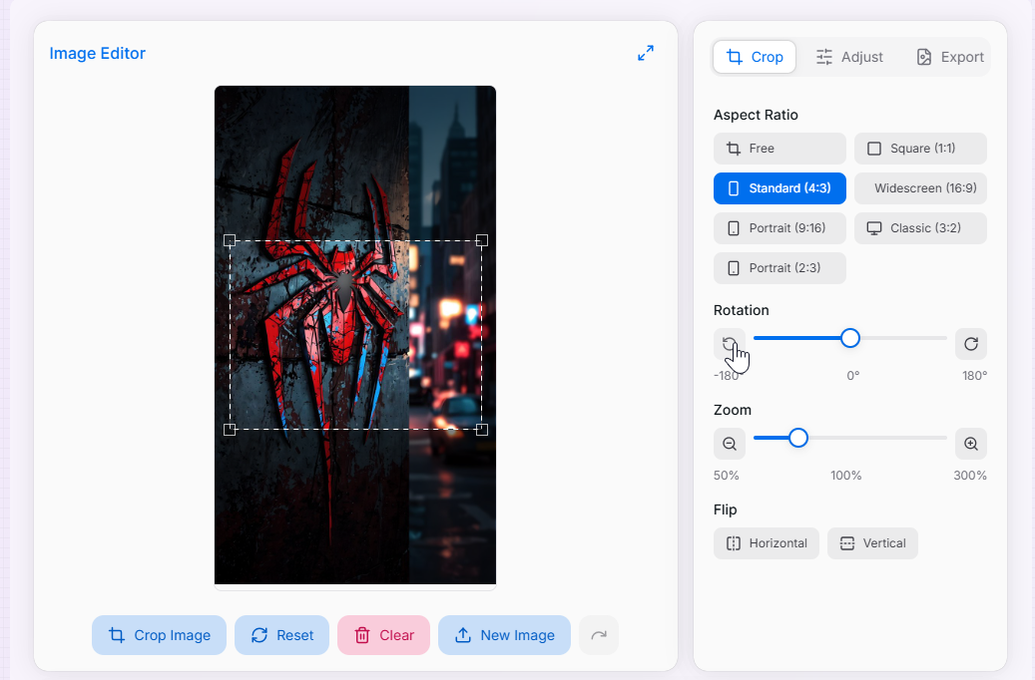
Task: Click the zoom in magnifier icon
Action: click(970, 444)
